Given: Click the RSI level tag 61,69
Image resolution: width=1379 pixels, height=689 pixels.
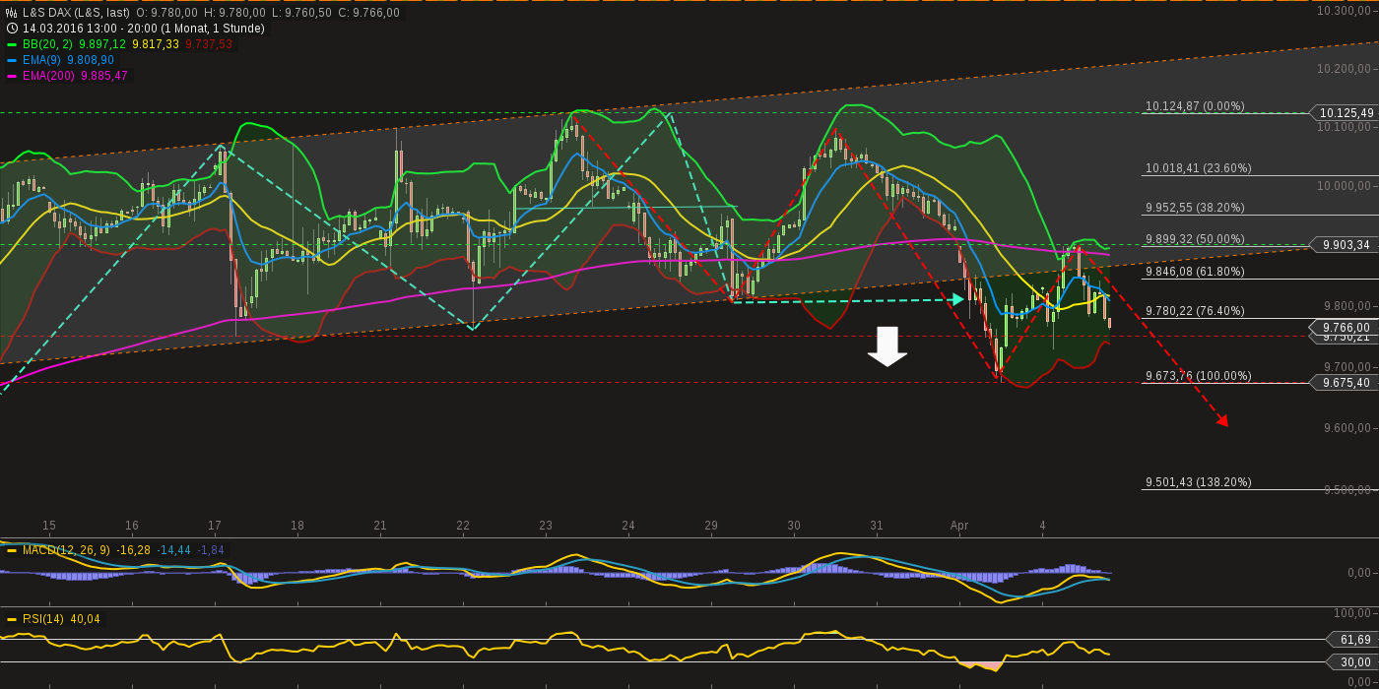Looking at the screenshot, I should point(1351,640).
